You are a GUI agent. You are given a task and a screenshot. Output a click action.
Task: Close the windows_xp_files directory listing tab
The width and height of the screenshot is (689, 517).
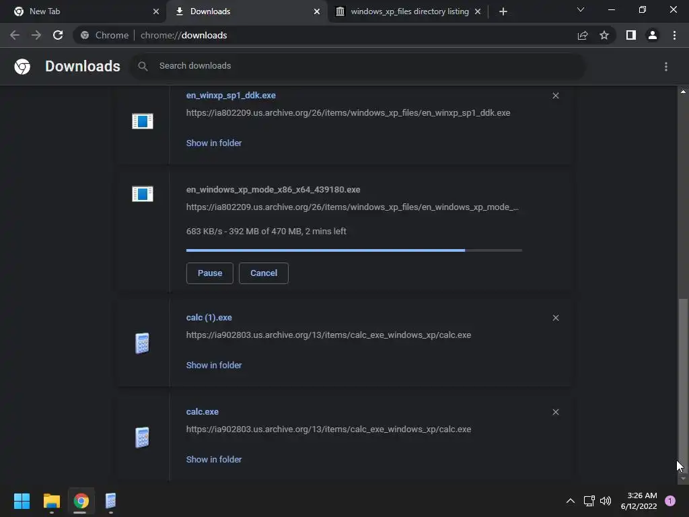478,11
